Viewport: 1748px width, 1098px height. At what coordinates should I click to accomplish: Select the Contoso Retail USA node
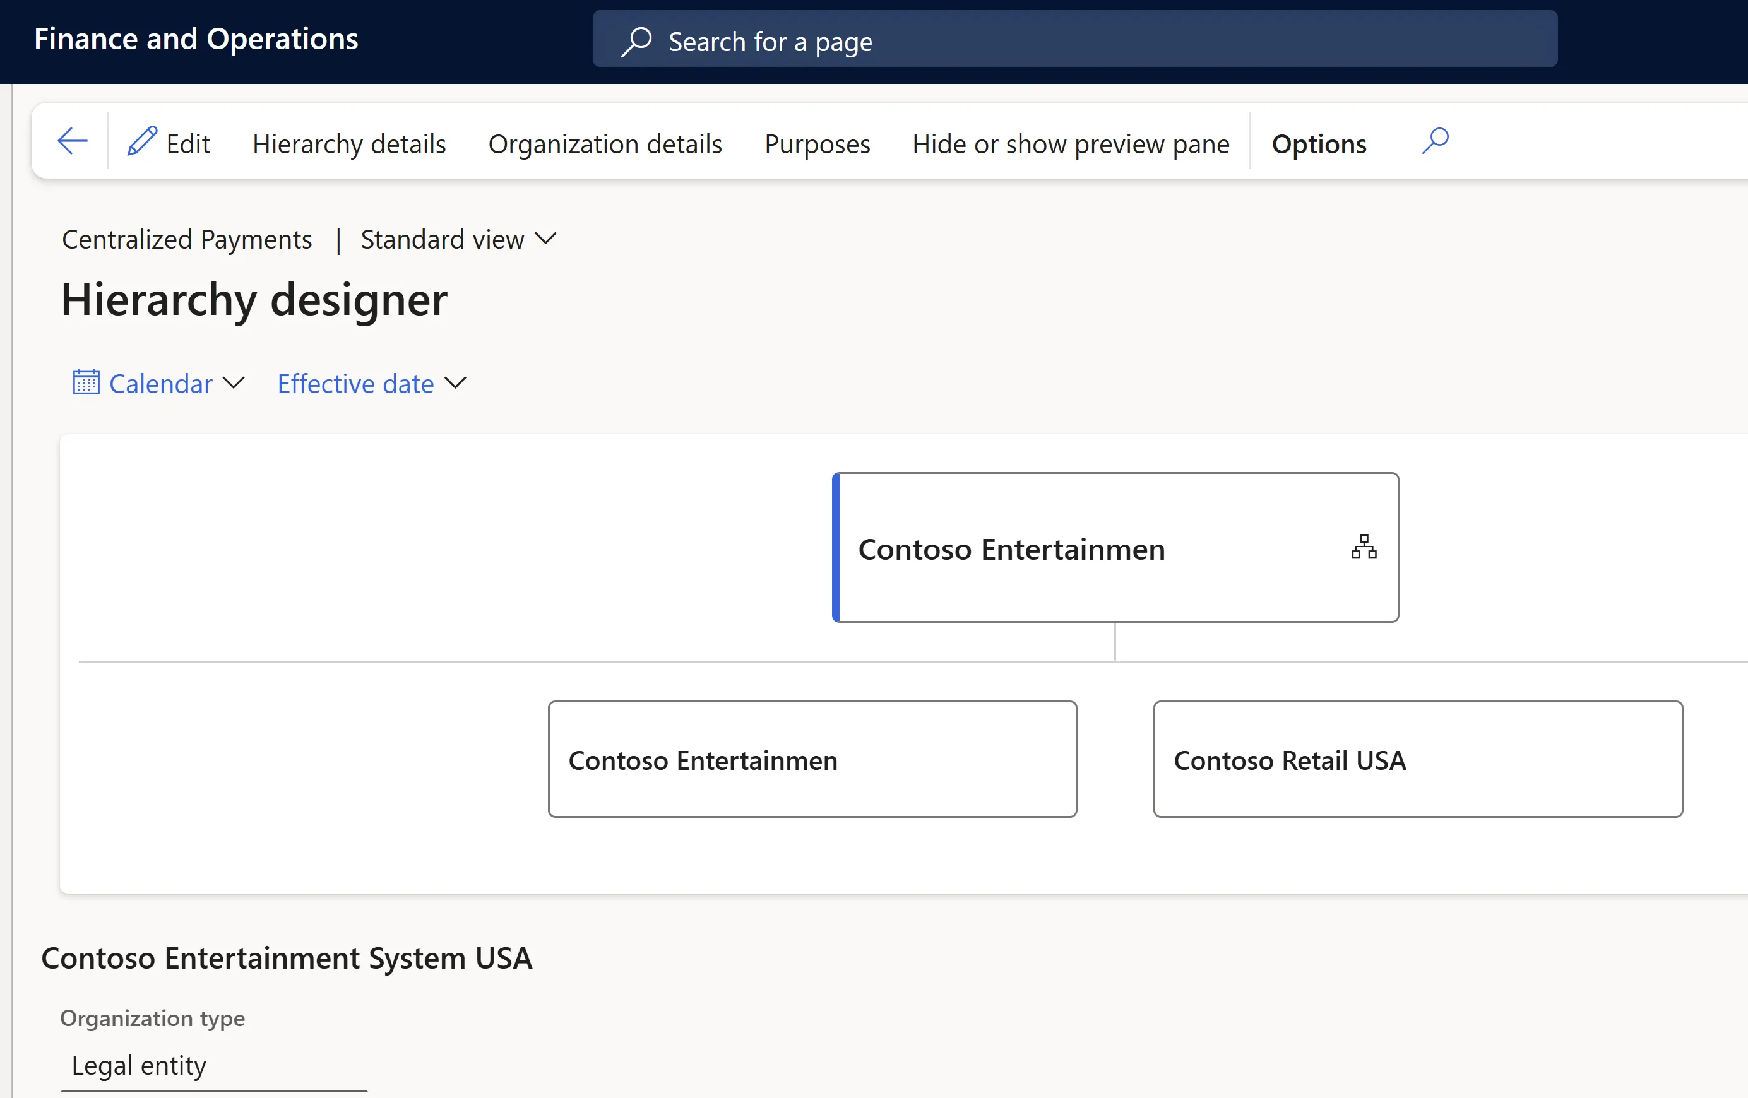1418,759
